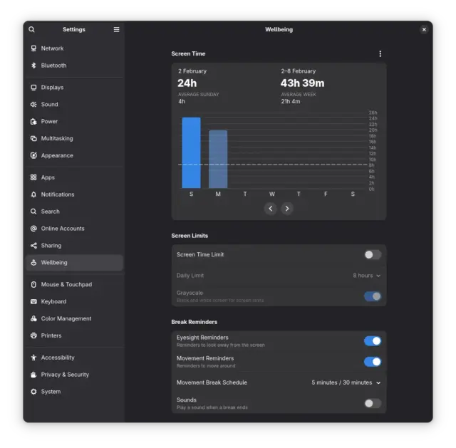Enable the Sounds switch for break ends
This screenshot has height=448, width=456.
pyautogui.click(x=373, y=403)
